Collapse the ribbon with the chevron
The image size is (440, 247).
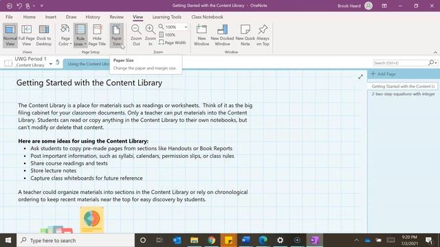pos(435,52)
